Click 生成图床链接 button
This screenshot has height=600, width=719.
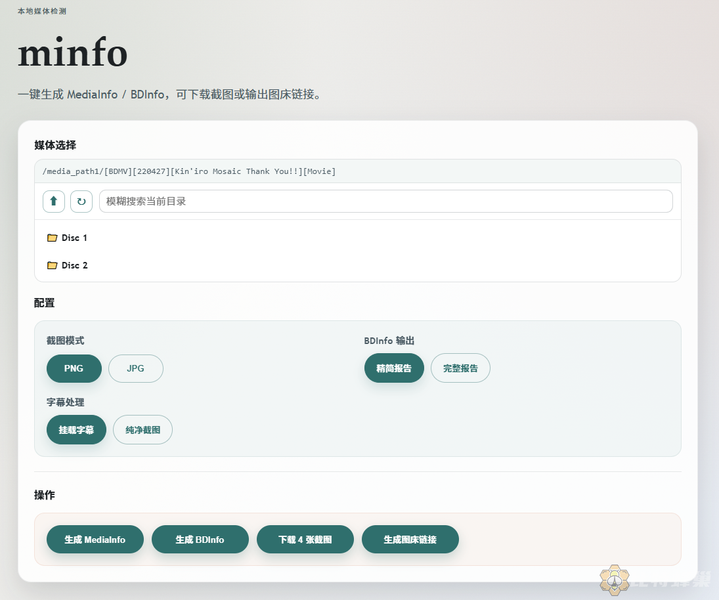pos(410,540)
